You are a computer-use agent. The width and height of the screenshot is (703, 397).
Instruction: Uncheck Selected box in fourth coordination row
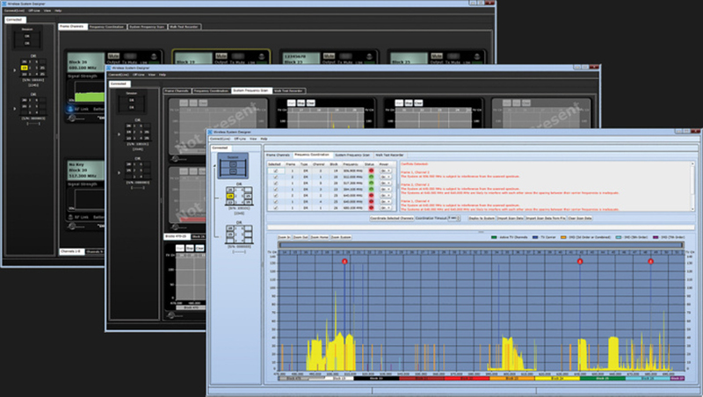coord(276,189)
